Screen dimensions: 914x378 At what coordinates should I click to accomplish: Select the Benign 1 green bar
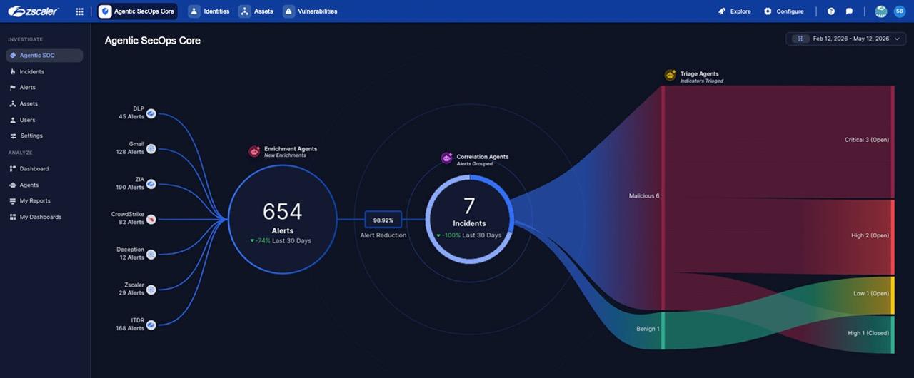pos(663,331)
